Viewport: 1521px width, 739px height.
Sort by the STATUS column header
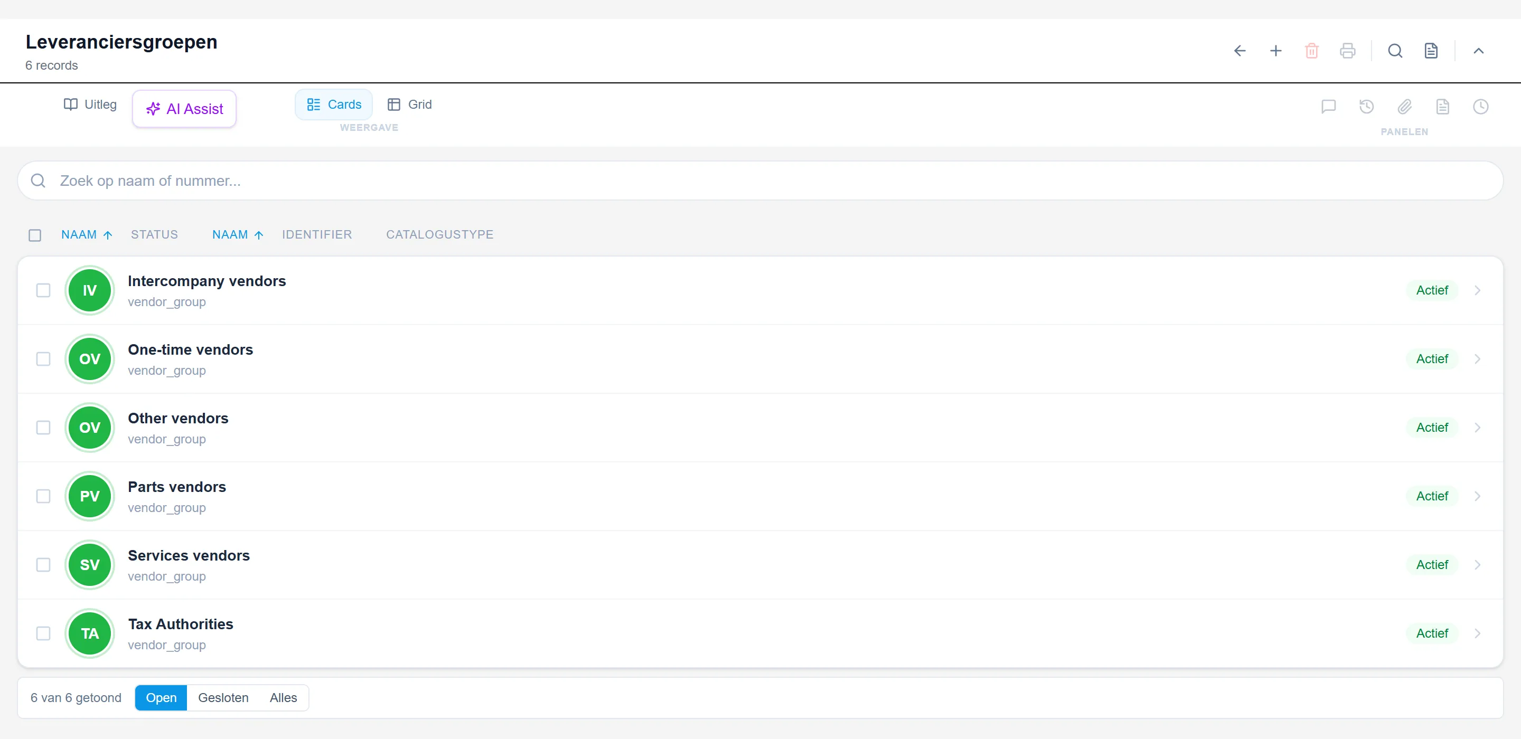154,235
